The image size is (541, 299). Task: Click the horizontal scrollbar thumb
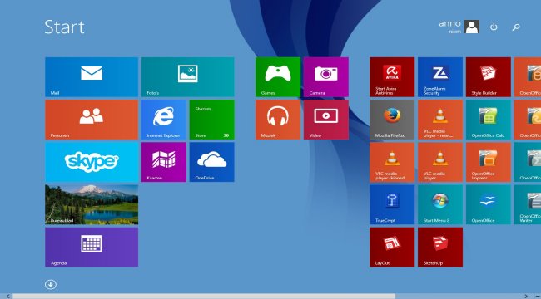click(204, 297)
